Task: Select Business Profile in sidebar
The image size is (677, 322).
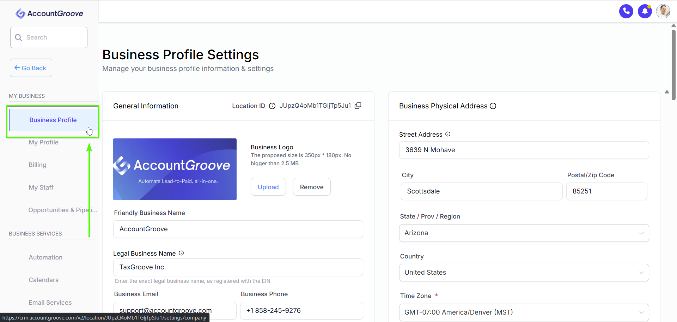Action: click(x=53, y=120)
